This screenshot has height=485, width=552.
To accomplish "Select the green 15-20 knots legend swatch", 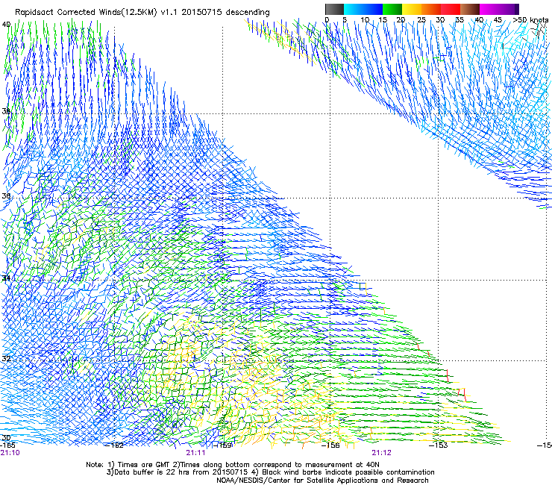I will pyautogui.click(x=392, y=9).
